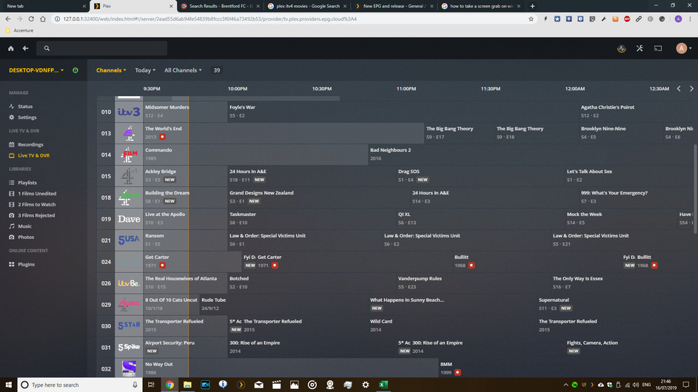
Task: Open the activity monitor icon
Action: pos(622,49)
